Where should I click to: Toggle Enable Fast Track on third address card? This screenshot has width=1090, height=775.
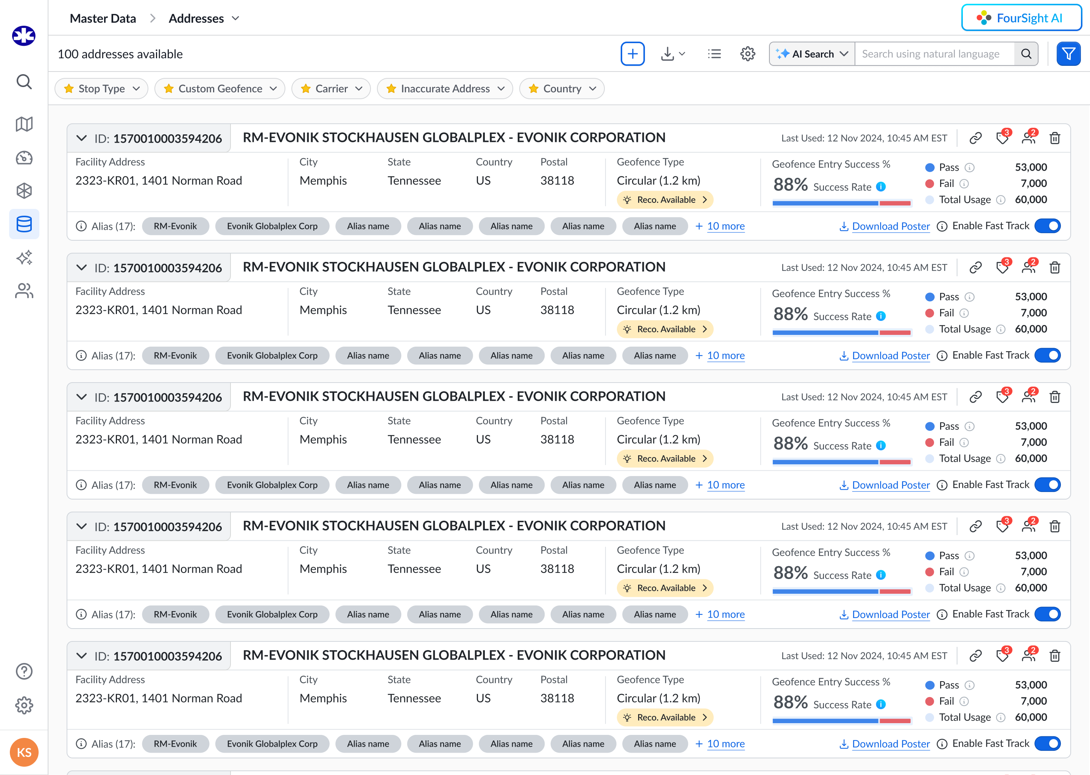(x=1048, y=484)
